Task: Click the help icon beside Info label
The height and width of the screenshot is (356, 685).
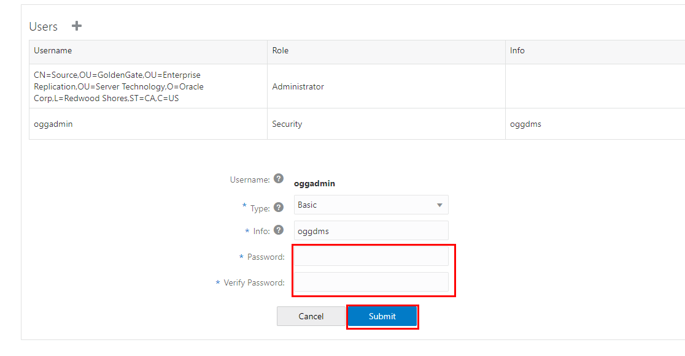Action: 279,230
